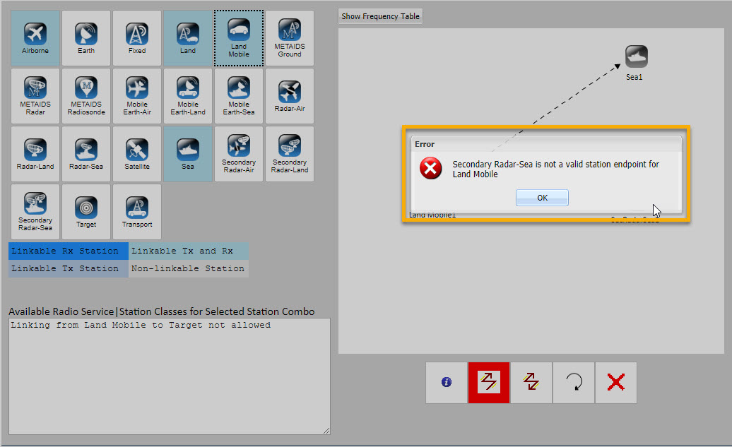Click inside the Available Radio Service text area
This screenshot has width=732, height=447.
pos(170,376)
